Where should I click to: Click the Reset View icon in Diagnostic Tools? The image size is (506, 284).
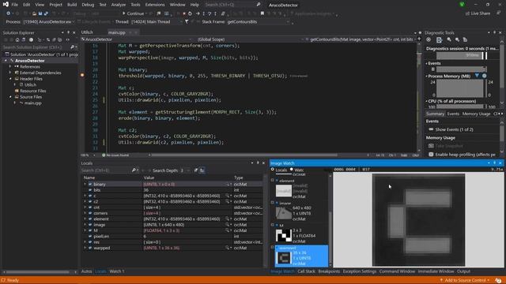(x=465, y=39)
